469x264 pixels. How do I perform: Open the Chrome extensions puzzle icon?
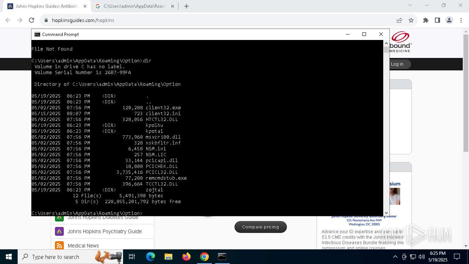426,20
